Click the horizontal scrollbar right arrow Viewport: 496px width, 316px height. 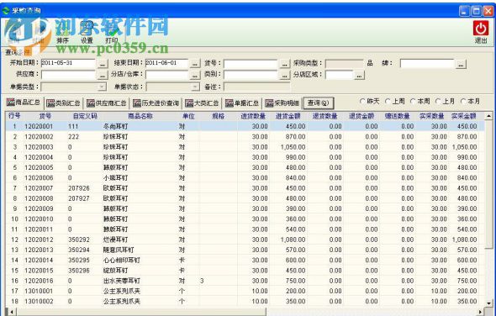(481, 312)
